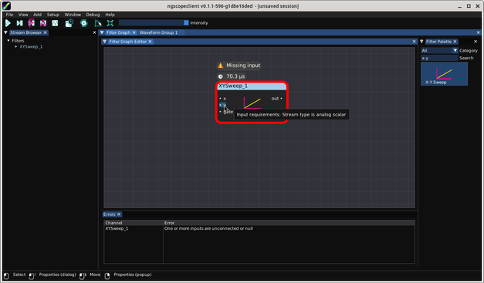Image resolution: width=484 pixels, height=283 pixels.
Task: Open the Filter Palette dock menu triangle
Action: [x=421, y=42]
